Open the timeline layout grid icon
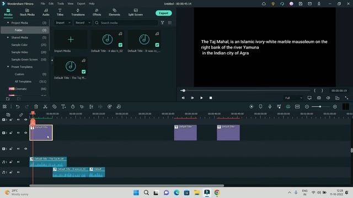Viewport: 353px width, 198px height. [4, 107]
